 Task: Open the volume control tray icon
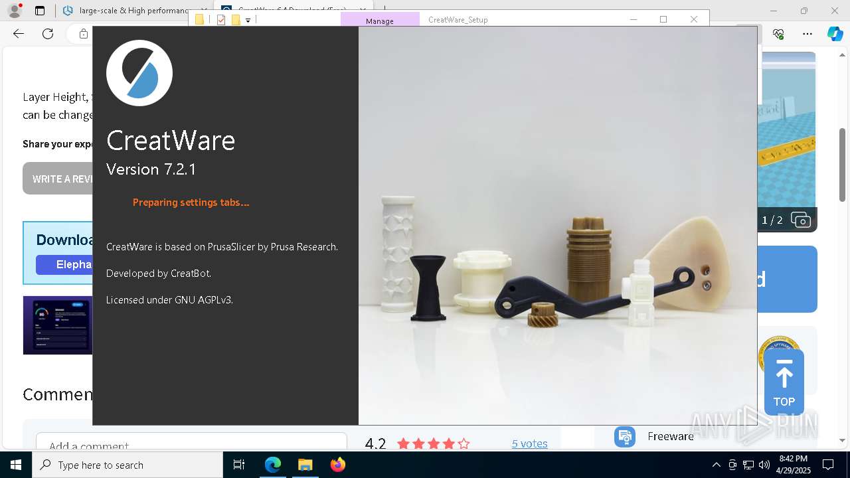coord(764,465)
